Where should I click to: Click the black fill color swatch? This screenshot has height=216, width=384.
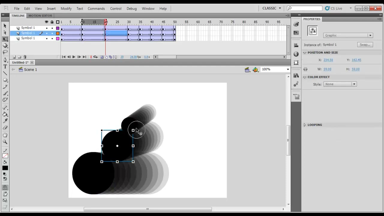5,168
